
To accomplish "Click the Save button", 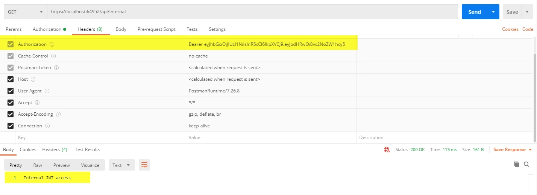I will [x=512, y=12].
